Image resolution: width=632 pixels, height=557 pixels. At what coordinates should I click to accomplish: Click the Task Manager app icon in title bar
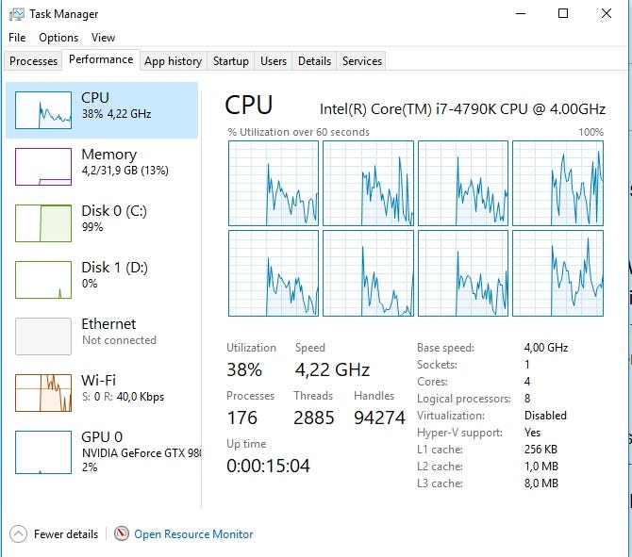(x=16, y=14)
